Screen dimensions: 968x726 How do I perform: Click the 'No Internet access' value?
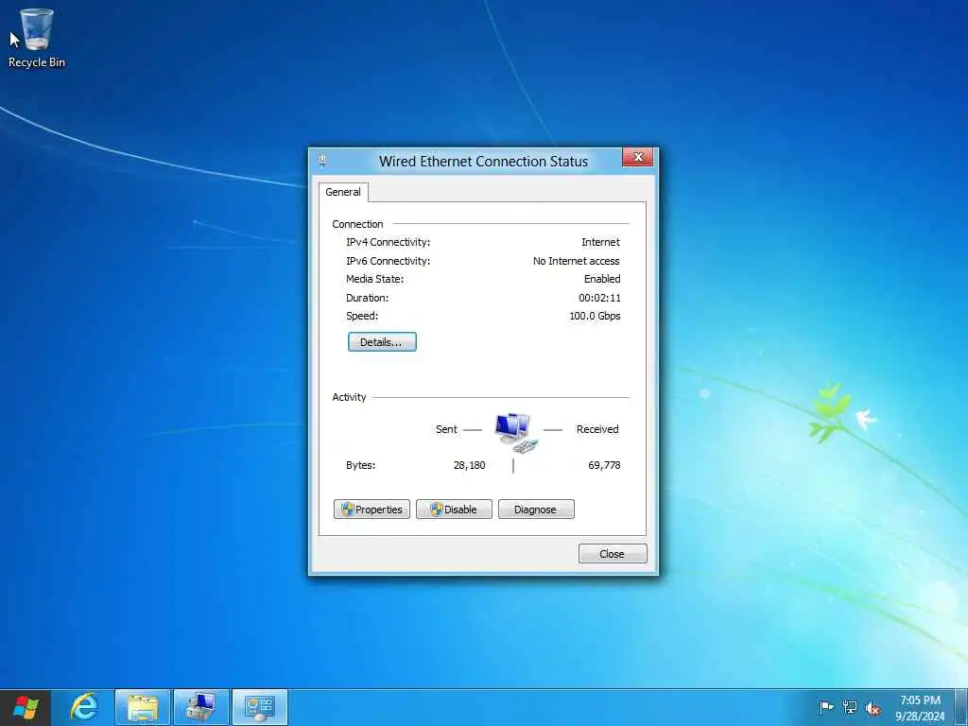[576, 261]
